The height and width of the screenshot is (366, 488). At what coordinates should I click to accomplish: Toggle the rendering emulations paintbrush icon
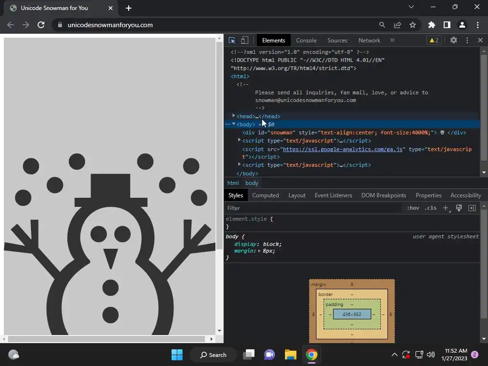click(x=459, y=208)
